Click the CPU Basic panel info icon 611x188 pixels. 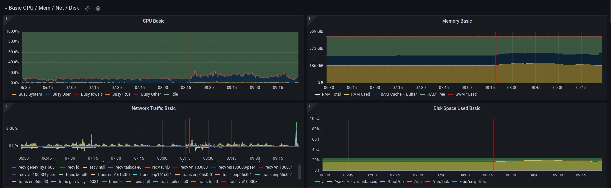[x=6, y=19]
